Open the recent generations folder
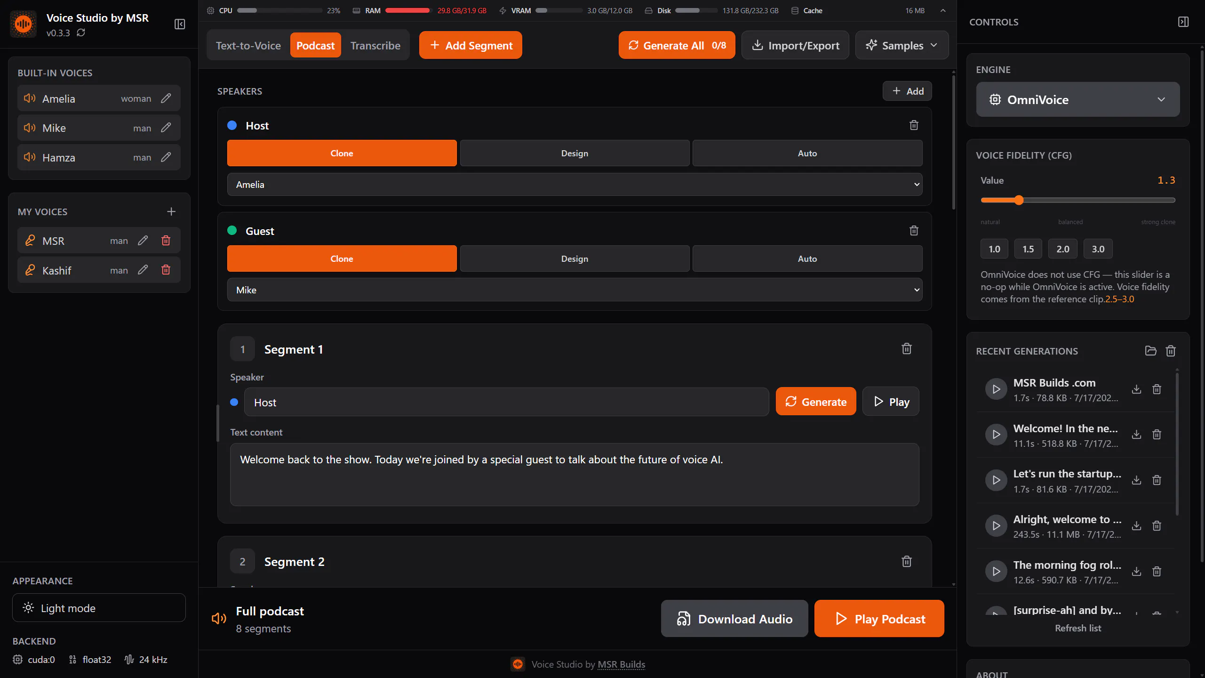The image size is (1205, 678). (1150, 351)
